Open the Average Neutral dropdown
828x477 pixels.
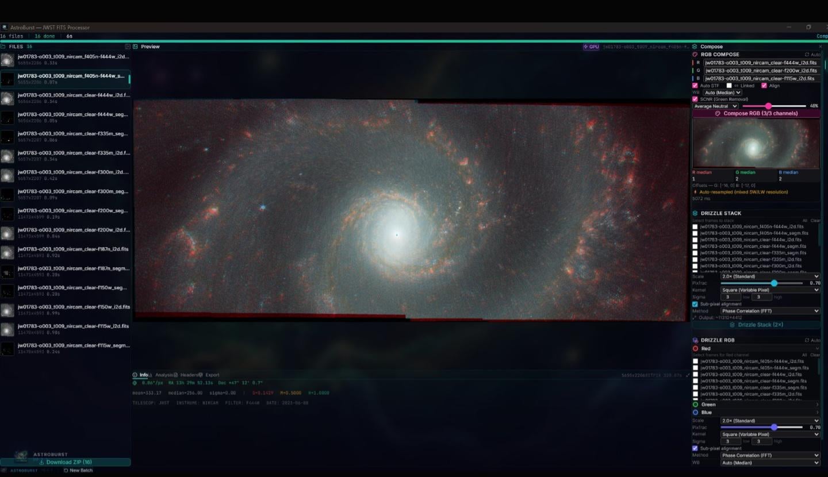tap(715, 106)
